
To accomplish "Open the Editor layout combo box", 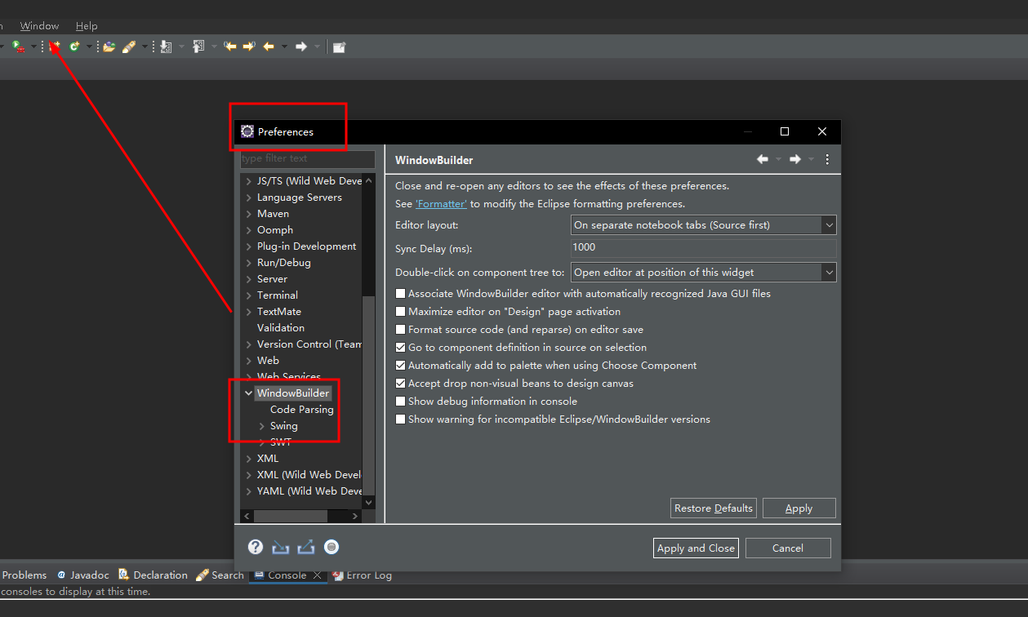I will click(704, 224).
